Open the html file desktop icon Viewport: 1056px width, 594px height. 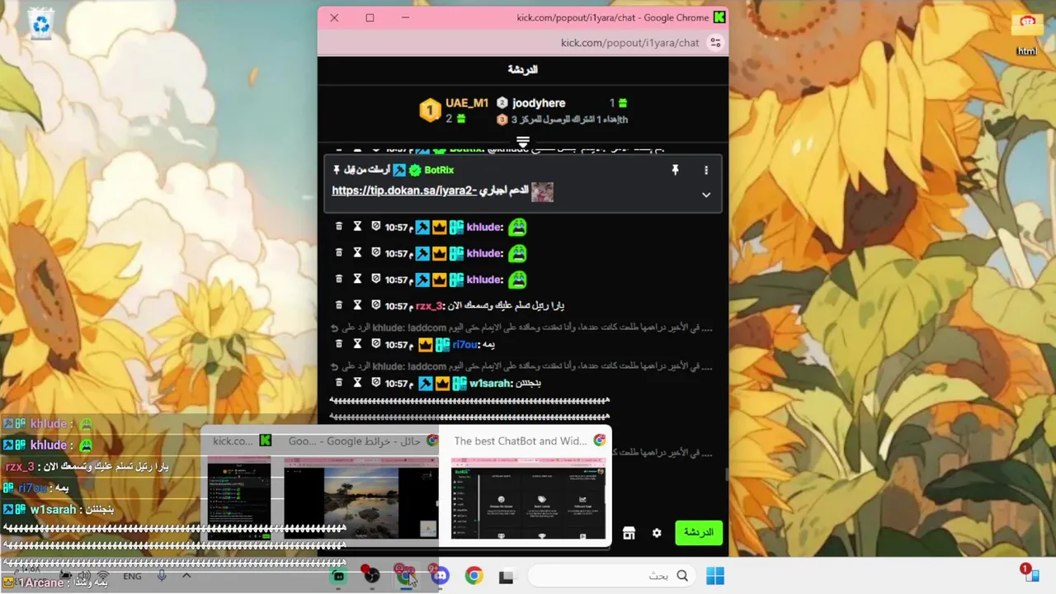[1027, 33]
